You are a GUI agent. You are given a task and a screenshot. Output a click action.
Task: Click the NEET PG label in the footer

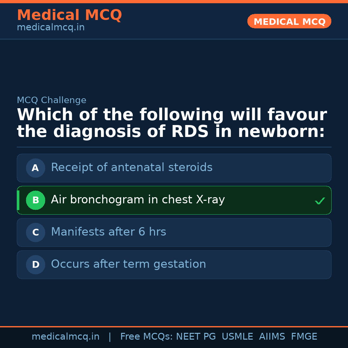[x=196, y=336]
